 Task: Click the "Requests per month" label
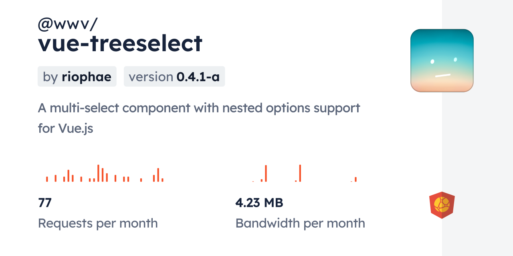(x=98, y=223)
